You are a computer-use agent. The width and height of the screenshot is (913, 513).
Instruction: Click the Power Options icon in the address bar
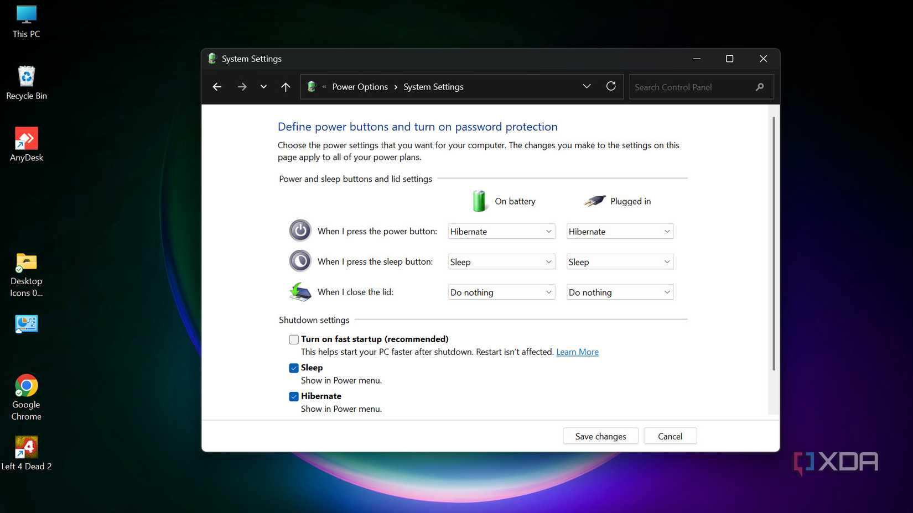click(312, 86)
